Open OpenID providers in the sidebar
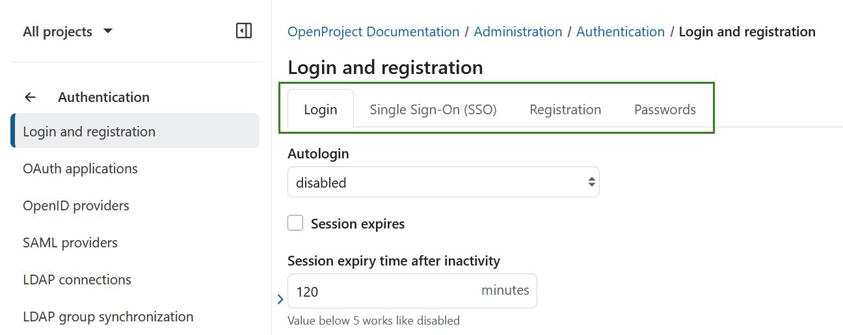Image resolution: width=843 pixels, height=335 pixels. point(76,206)
